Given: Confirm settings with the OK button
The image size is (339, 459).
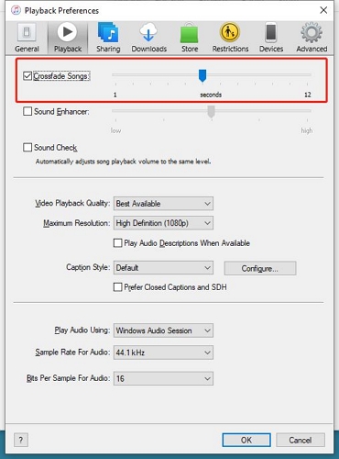Looking at the screenshot, I should pos(246,440).
